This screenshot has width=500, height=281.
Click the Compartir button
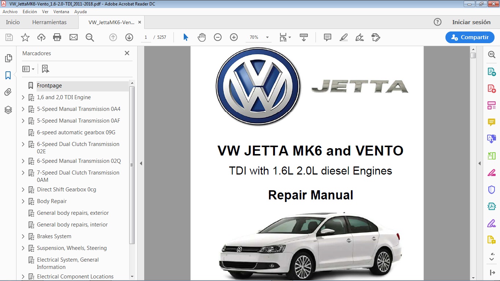pos(470,37)
